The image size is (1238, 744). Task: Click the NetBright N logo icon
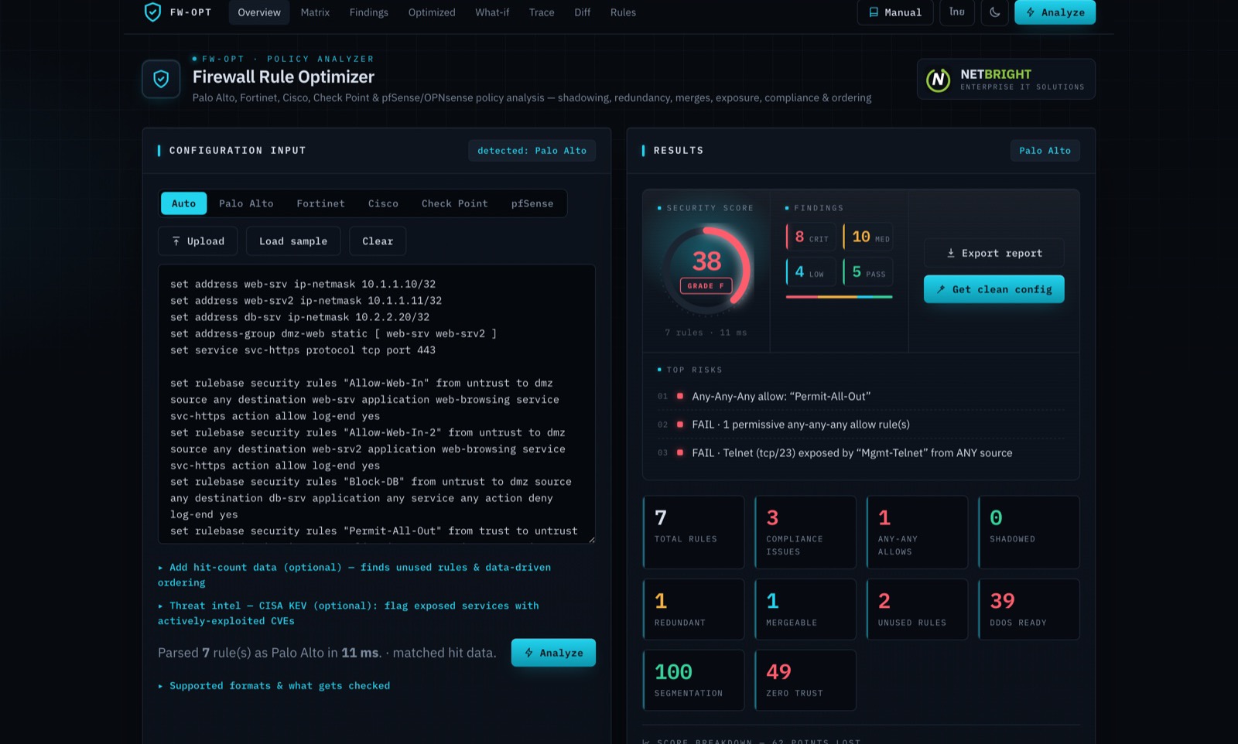939,79
